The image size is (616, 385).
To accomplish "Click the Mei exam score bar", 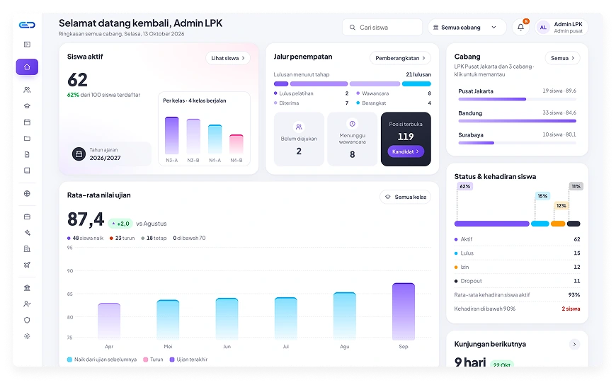I will tap(168, 319).
